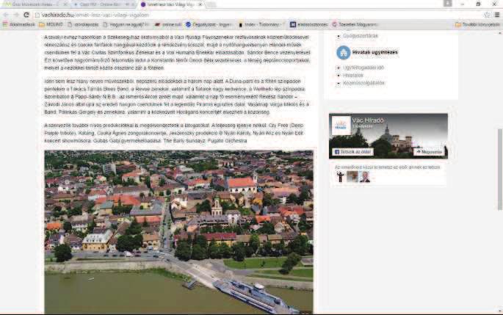
Task: Select the 'Ismét lesz Váci Világi Vigalom' tab
Action: [169, 4]
